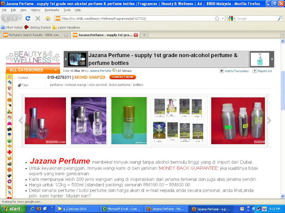Open the Jazana Perfume author link
Image resolution: width=285 pixels, height=213 pixels.
tap(100, 71)
